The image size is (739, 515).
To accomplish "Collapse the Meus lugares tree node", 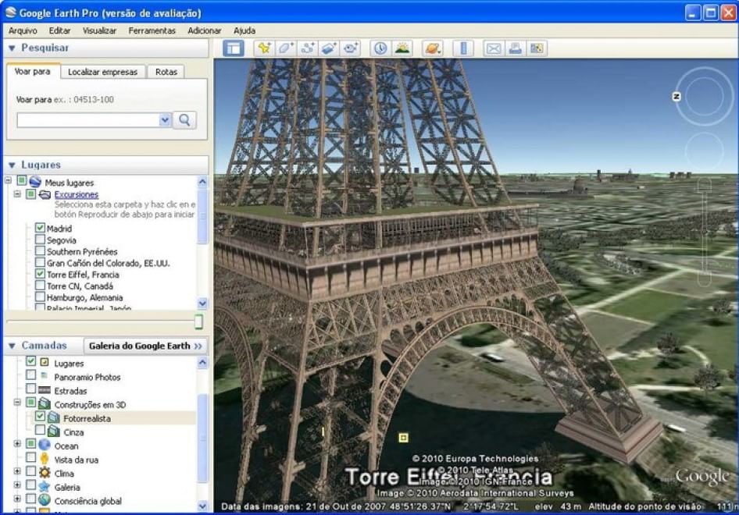I will point(8,180).
